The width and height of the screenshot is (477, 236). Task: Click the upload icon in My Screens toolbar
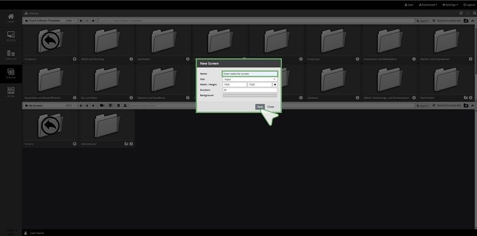click(x=125, y=105)
